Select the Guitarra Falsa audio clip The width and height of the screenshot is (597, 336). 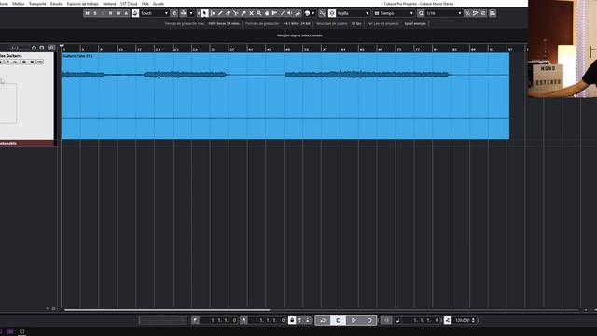(x=285, y=96)
